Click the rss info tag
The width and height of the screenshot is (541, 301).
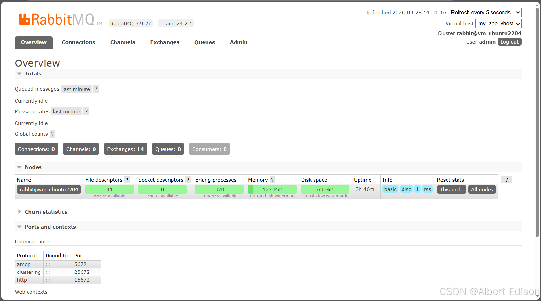click(427, 189)
